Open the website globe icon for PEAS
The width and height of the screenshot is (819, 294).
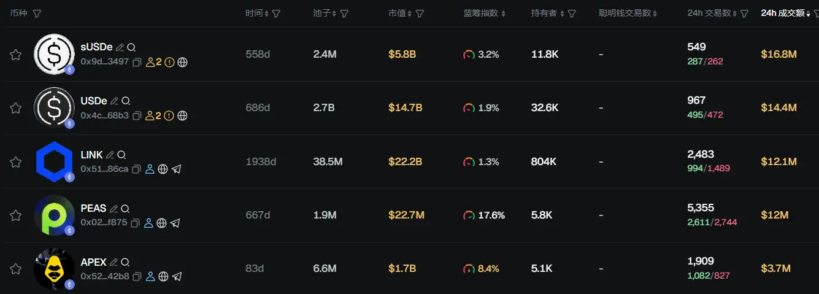(161, 223)
